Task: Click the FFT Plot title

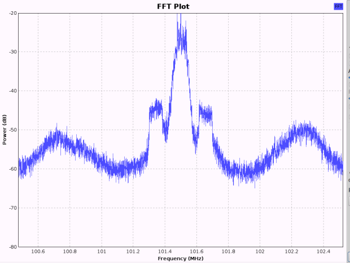Action: (173, 6)
